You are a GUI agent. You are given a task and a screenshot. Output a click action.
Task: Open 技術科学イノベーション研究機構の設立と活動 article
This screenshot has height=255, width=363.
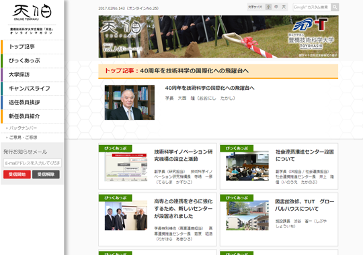pyautogui.click(x=184, y=156)
